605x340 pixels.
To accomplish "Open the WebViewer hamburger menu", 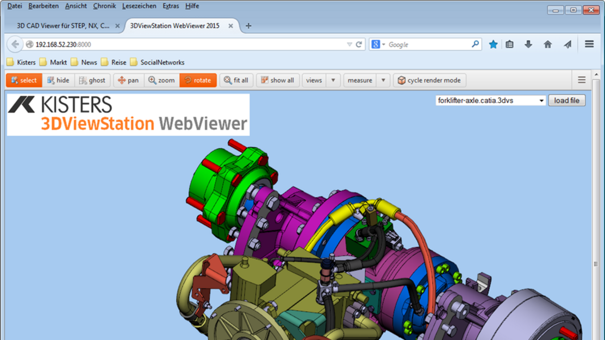I will tap(582, 80).
